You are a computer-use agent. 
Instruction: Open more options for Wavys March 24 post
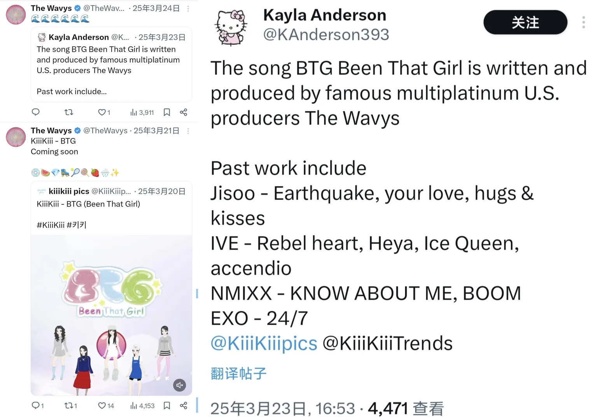[x=188, y=9]
